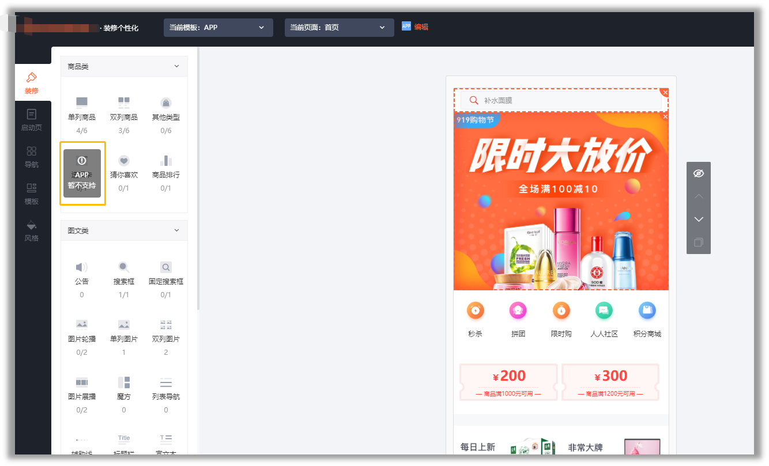
Task: Move selected component up
Action: 699,196
